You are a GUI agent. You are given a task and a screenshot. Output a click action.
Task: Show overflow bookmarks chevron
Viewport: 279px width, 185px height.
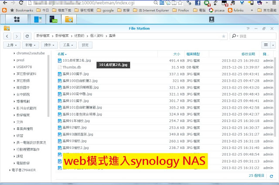pos(252,10)
